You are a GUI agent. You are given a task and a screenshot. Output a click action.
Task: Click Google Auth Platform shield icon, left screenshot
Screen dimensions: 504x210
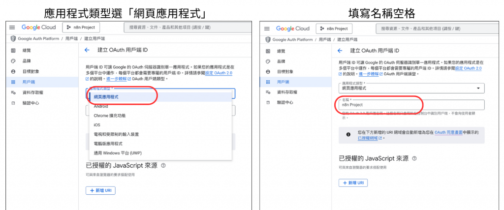[13, 38]
